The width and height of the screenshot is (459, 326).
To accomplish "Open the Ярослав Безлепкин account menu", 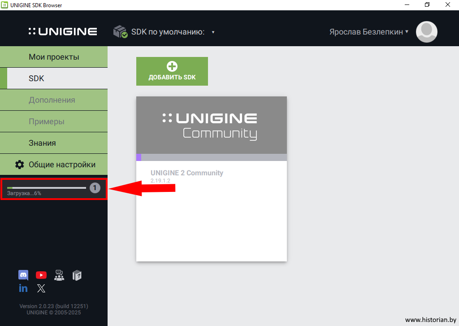I will [368, 32].
